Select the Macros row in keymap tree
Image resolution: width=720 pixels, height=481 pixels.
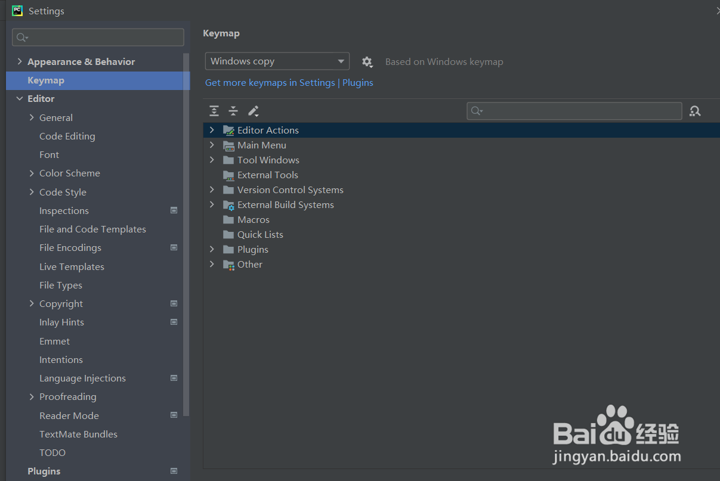coord(462,220)
